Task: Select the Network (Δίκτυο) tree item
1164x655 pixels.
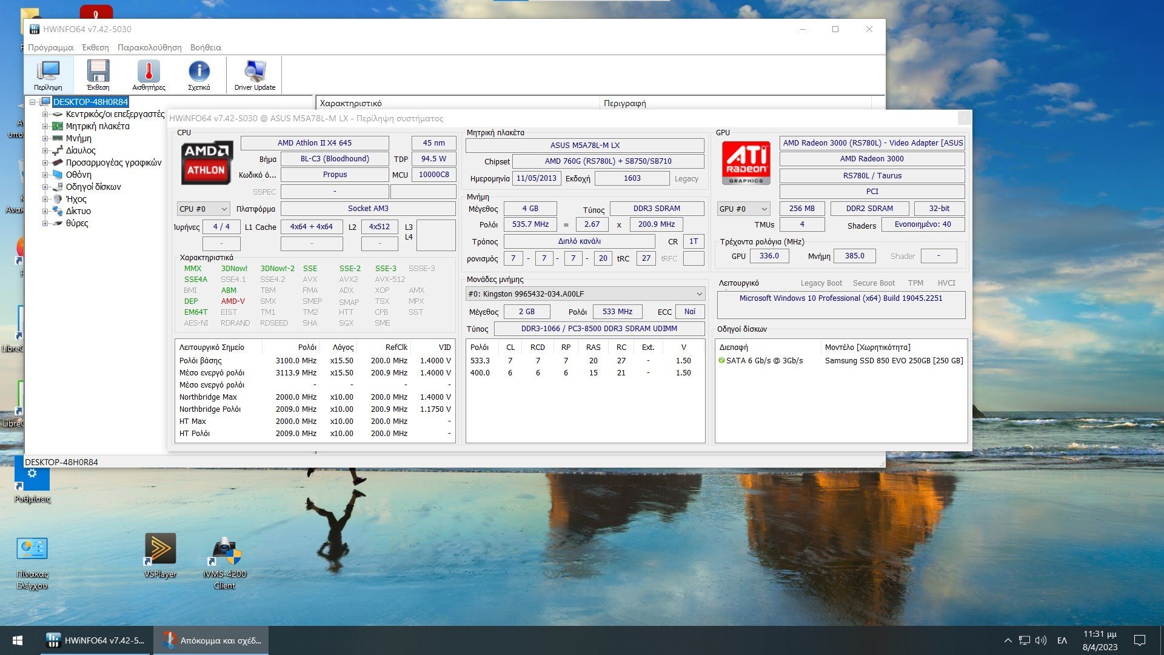Action: point(78,211)
